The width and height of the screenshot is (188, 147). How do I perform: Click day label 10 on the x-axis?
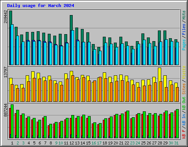tap(61, 143)
